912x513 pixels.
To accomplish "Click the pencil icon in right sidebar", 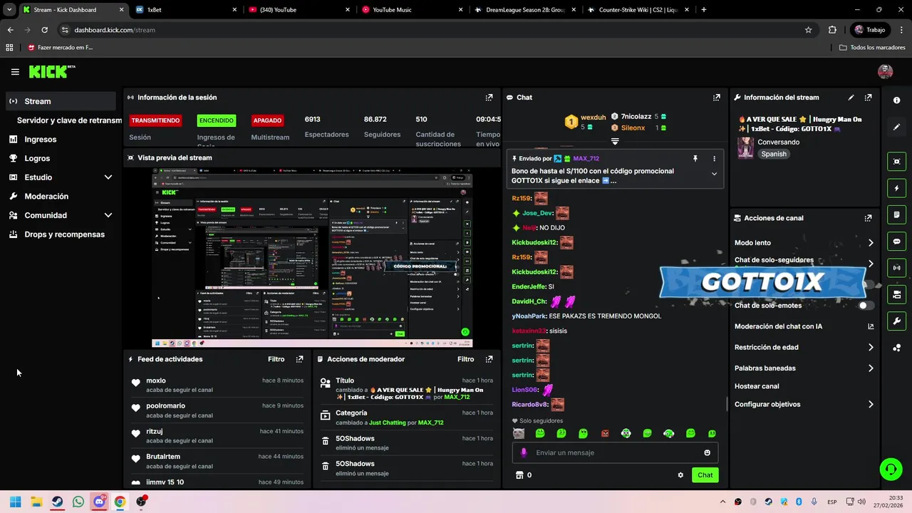I will tap(896, 127).
